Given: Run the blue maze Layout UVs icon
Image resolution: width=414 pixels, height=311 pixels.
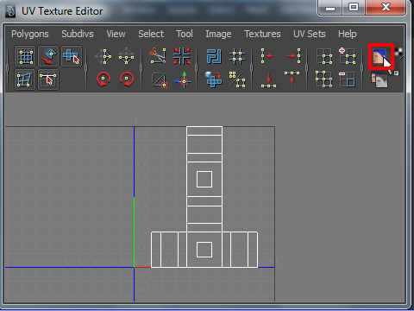Looking at the screenshot, I should click(214, 56).
